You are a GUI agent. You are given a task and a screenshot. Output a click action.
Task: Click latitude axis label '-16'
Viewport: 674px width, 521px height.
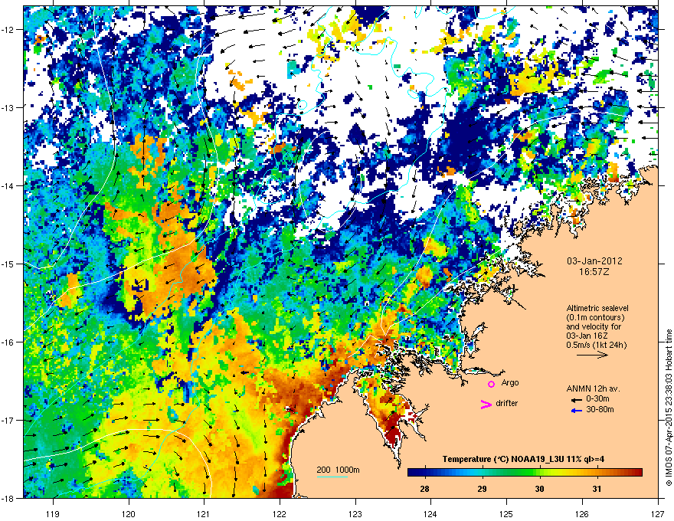pos(8,342)
